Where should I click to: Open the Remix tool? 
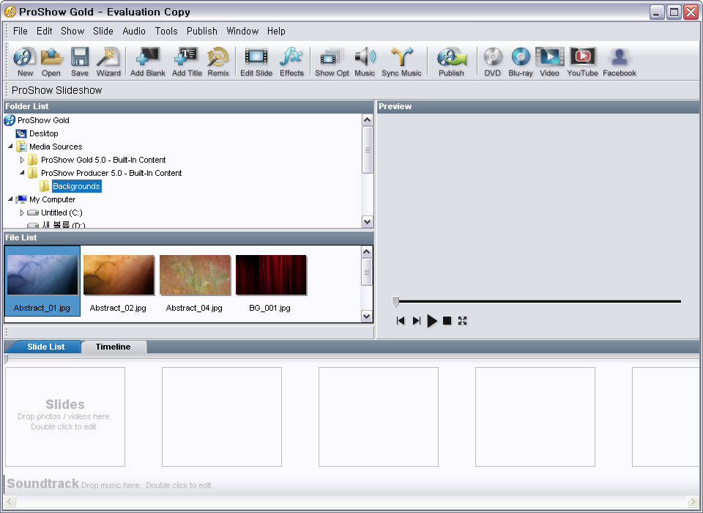pyautogui.click(x=218, y=62)
